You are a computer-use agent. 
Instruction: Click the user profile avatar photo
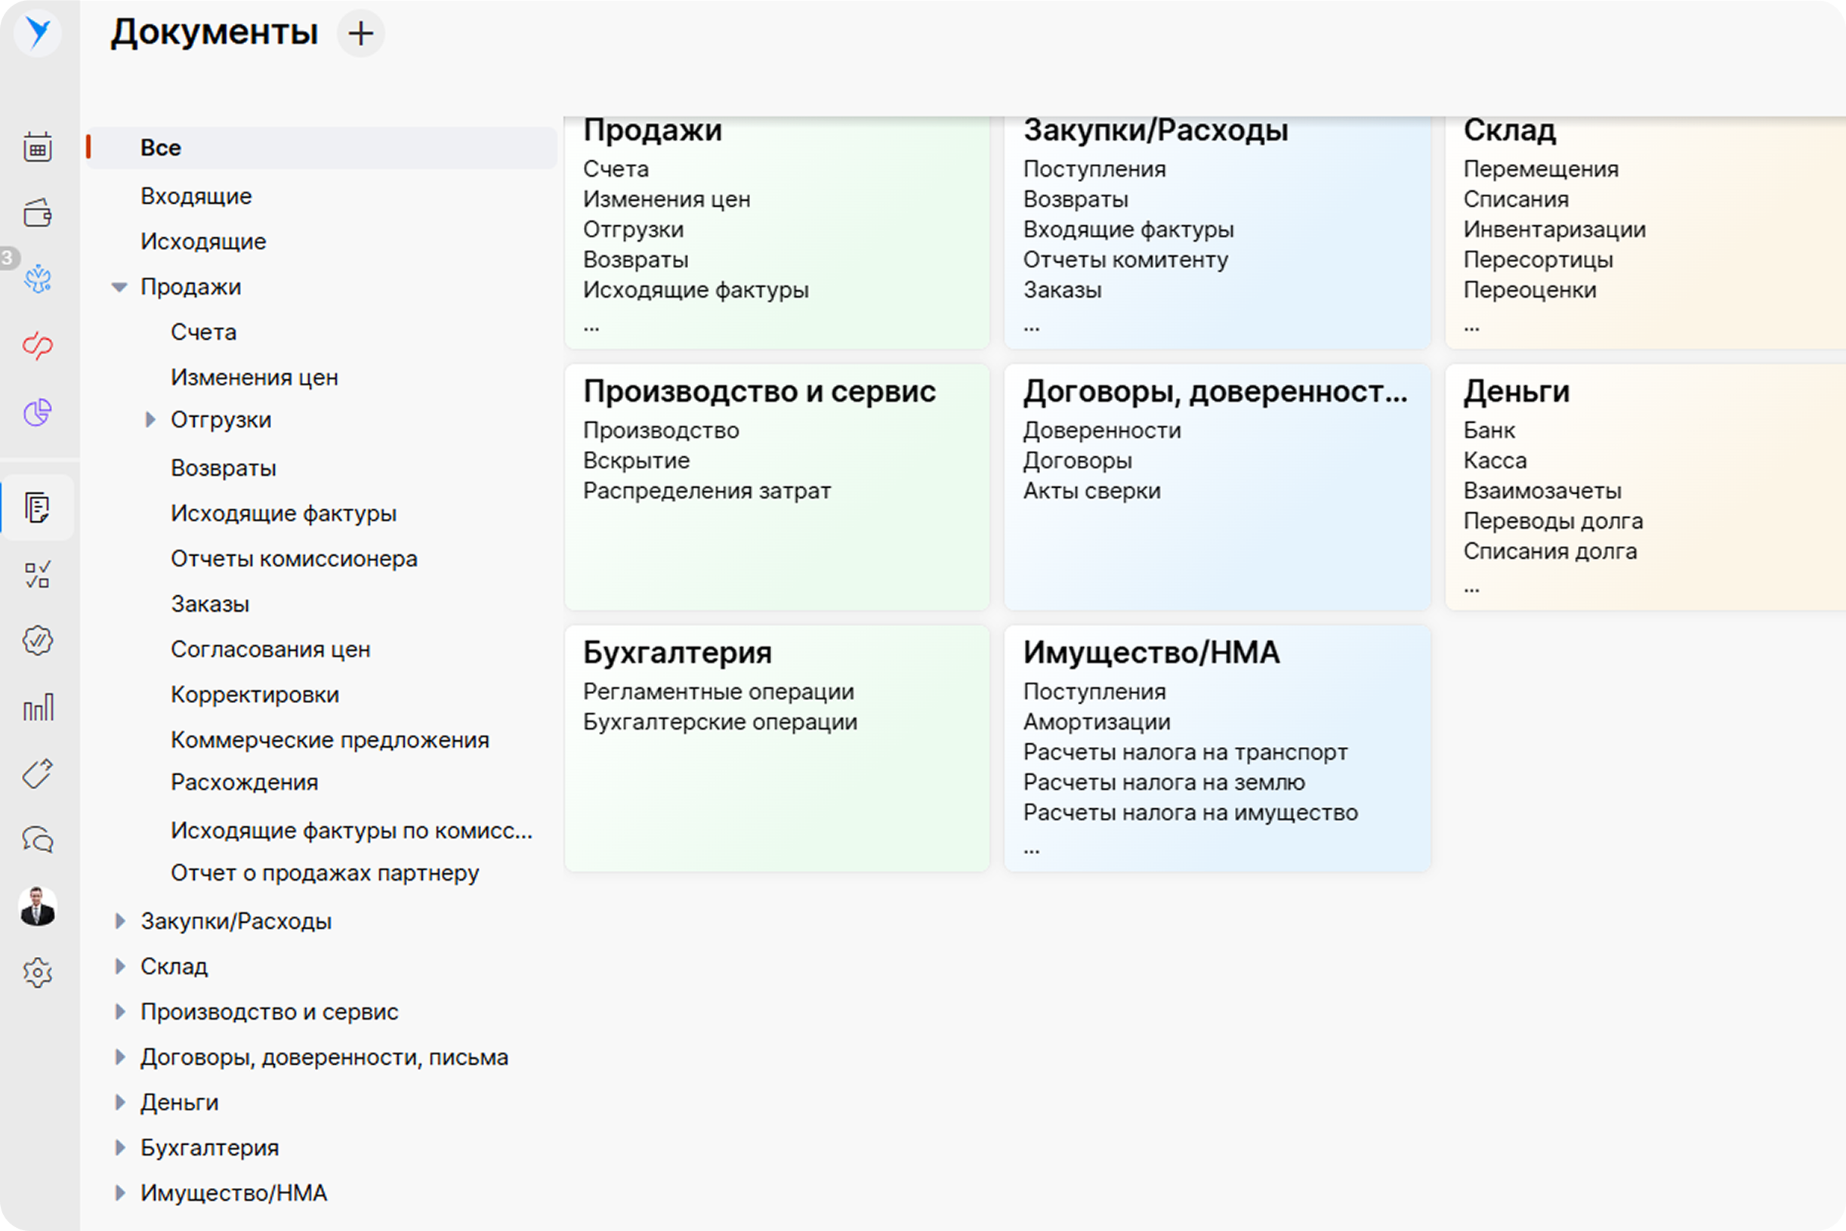coord(38,907)
